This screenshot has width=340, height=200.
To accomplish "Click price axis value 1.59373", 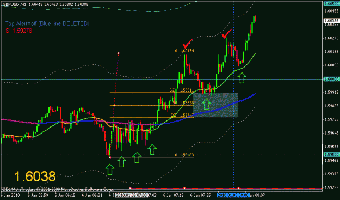I will pos(332,174).
